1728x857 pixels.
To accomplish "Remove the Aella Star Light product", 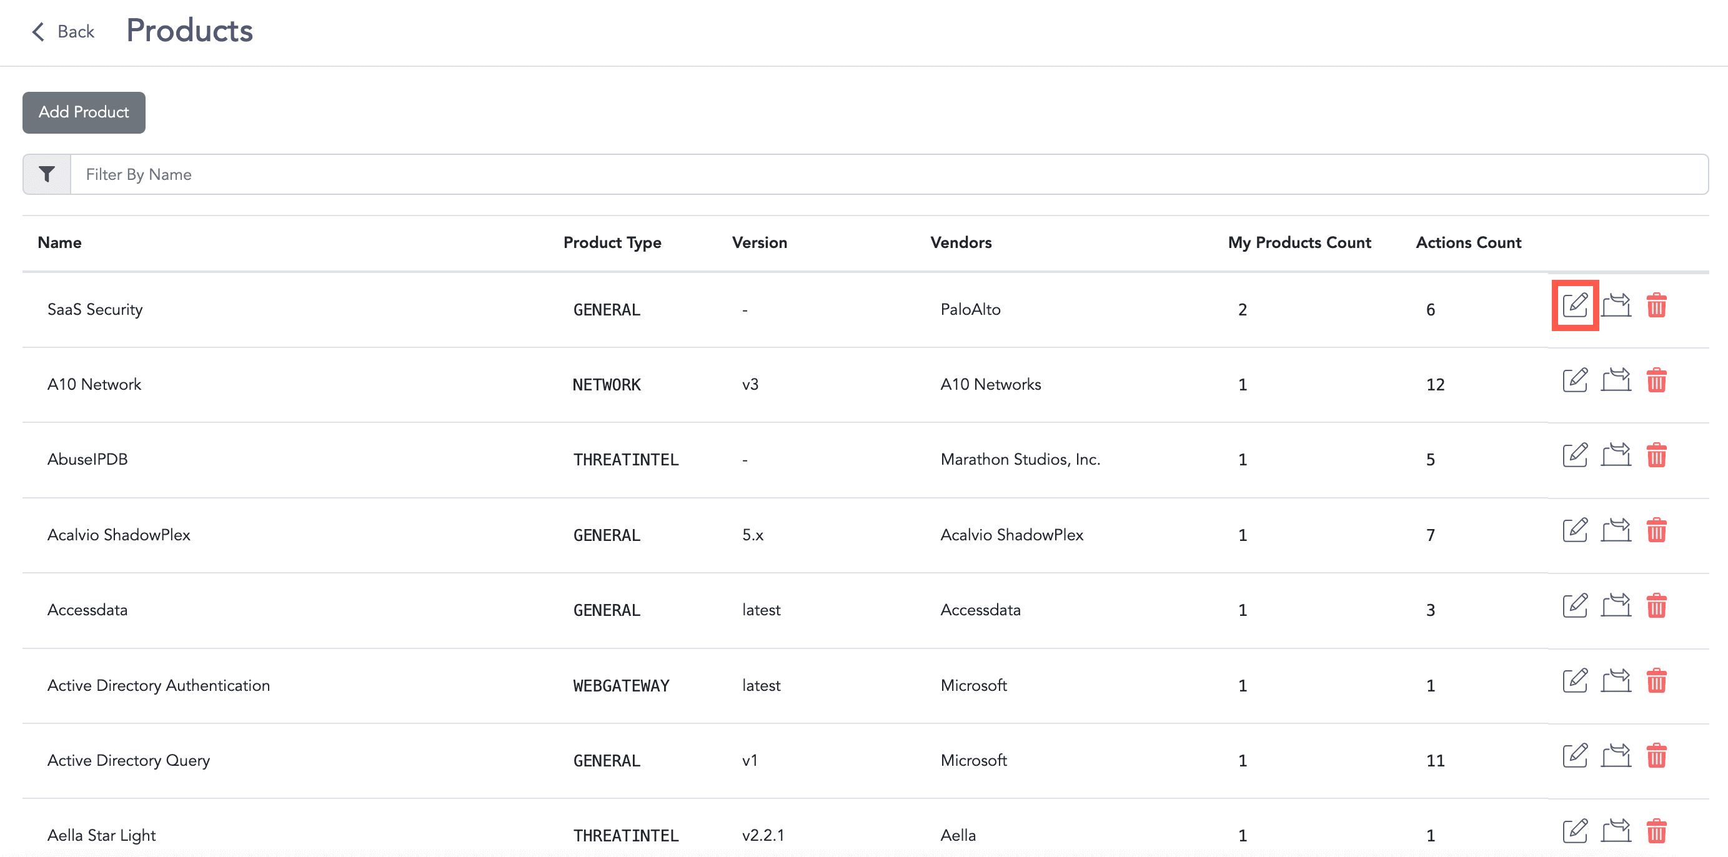I will [1657, 830].
